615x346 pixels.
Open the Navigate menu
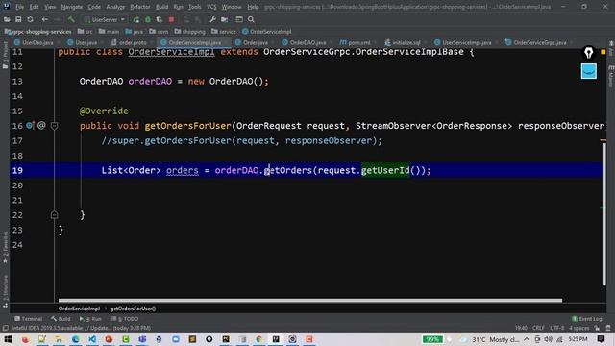pos(72,7)
